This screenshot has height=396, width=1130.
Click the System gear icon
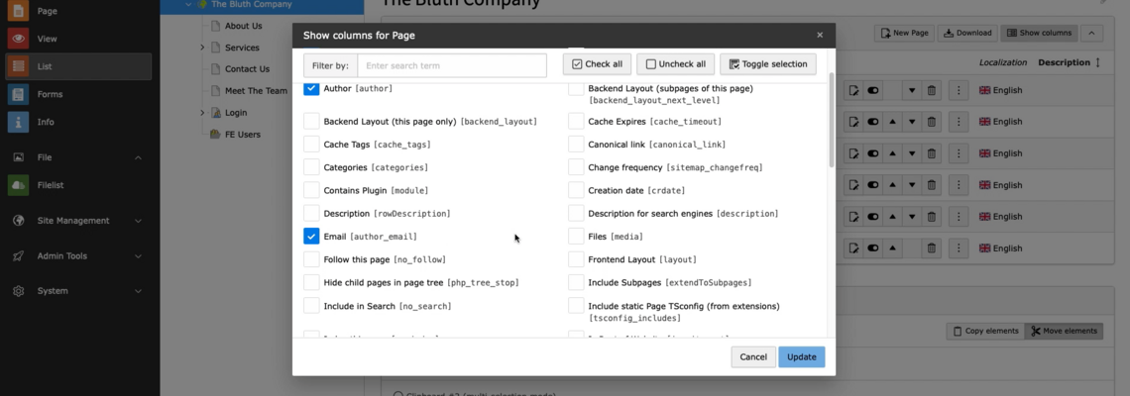[18, 291]
